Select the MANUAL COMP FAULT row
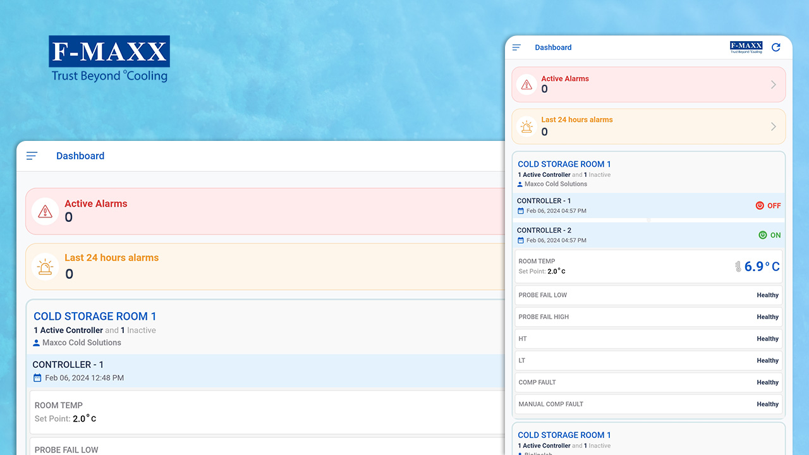Screen dimensions: 809x455 [648, 404]
